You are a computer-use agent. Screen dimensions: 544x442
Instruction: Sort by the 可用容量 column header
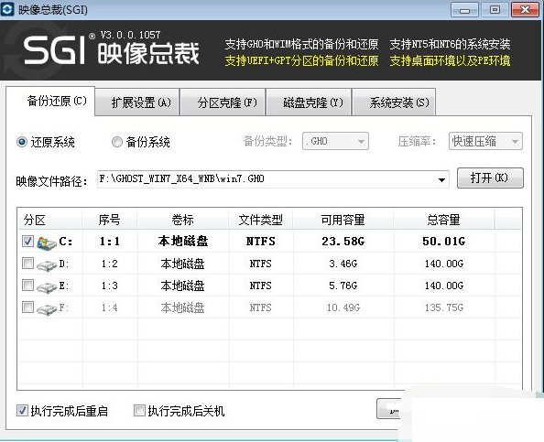pos(343,220)
